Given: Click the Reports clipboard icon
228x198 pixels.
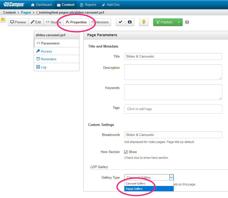Looking at the screenshot, I should (x=82, y=5).
